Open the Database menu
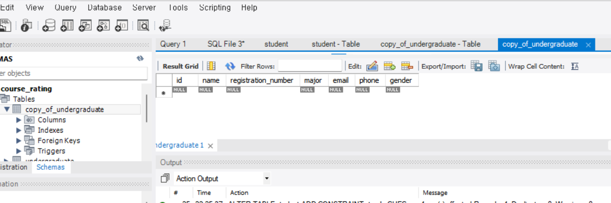 tap(104, 7)
